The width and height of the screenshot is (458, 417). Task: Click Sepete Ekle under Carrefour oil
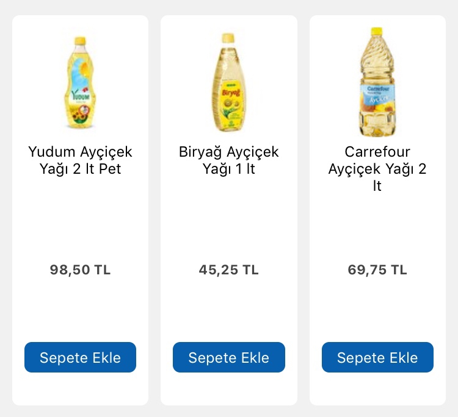coord(377,357)
